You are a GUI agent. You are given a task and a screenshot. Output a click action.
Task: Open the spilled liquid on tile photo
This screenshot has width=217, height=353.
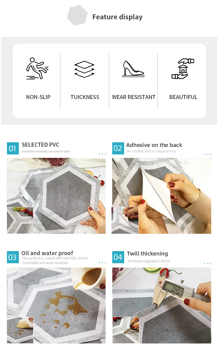[x=56, y=305]
